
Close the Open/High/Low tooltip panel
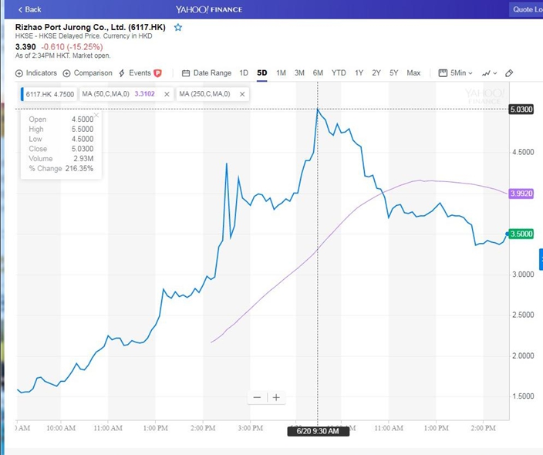96,115
